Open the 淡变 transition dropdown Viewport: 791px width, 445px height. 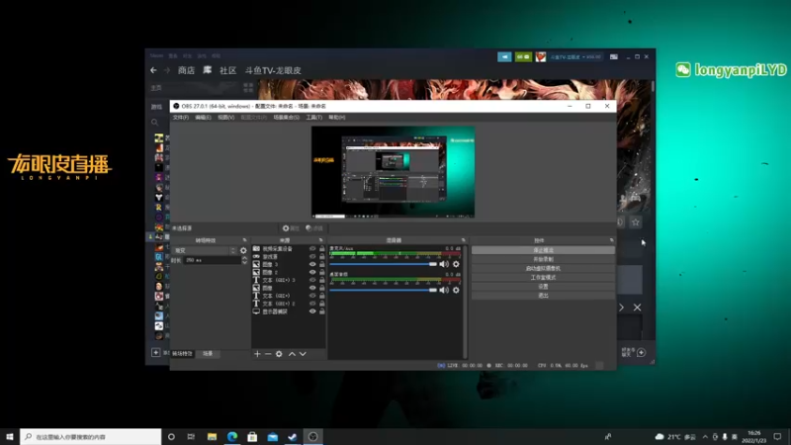[x=205, y=250]
